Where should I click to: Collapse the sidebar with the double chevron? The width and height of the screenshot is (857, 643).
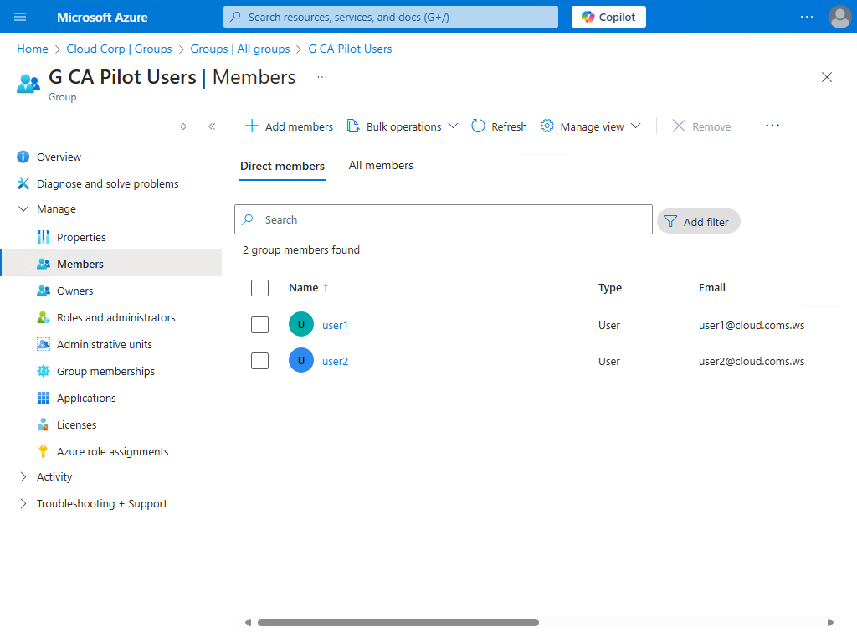(212, 126)
